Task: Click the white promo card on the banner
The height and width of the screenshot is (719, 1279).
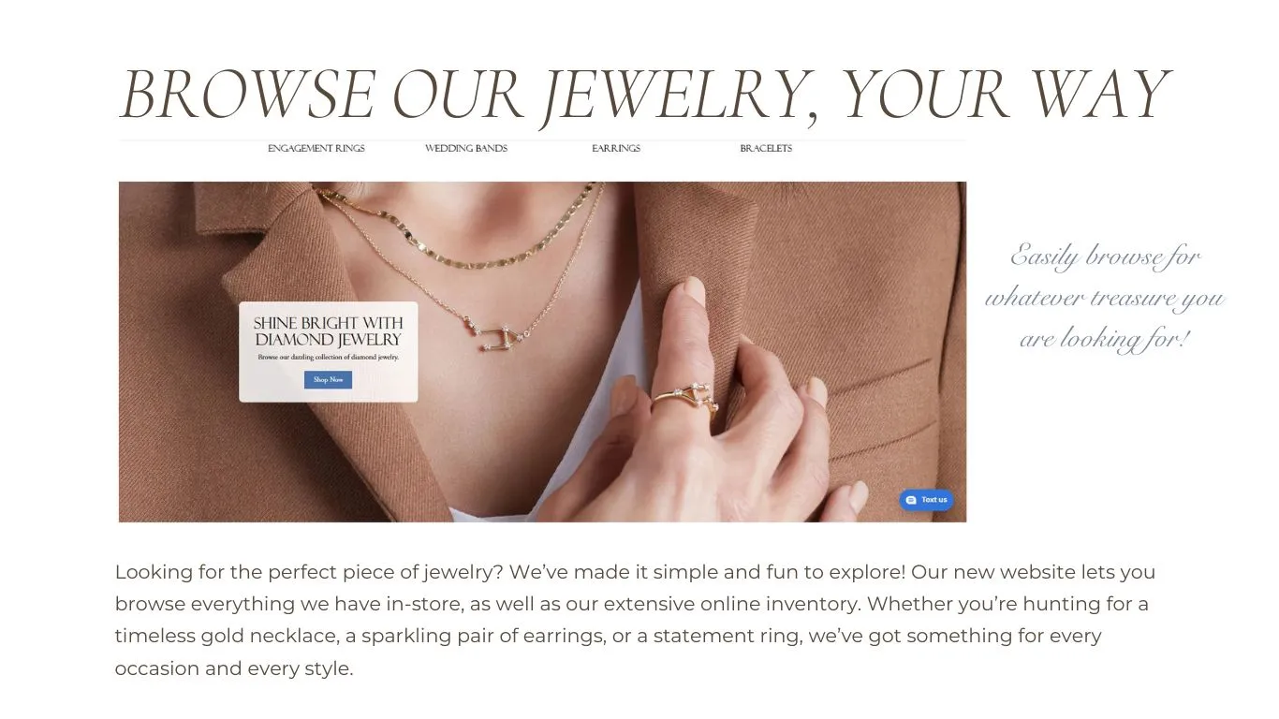Action: [x=329, y=352]
